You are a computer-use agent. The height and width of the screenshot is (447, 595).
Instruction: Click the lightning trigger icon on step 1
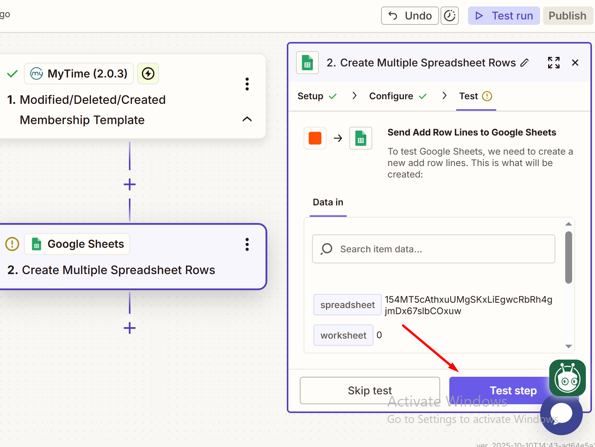(148, 73)
